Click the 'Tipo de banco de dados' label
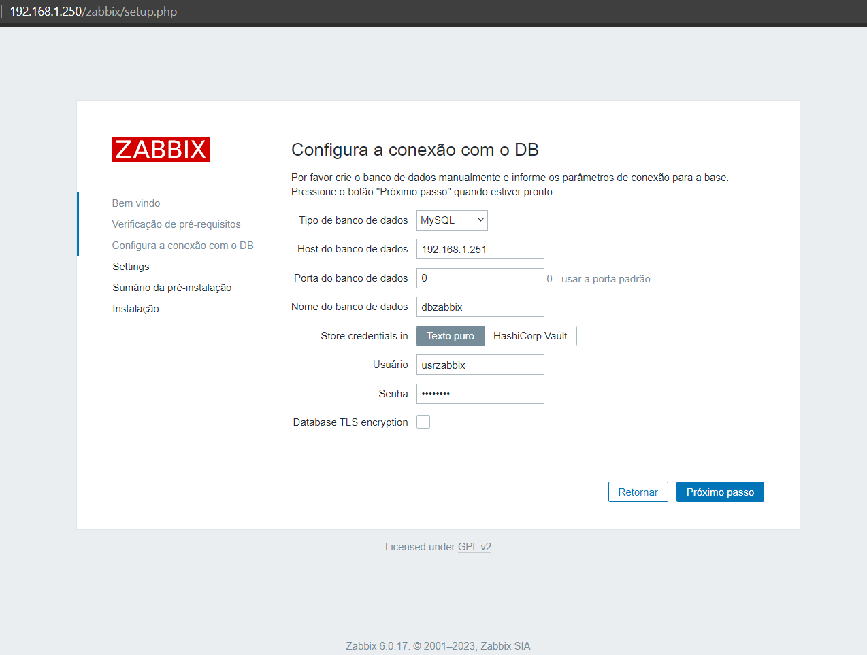 [353, 220]
